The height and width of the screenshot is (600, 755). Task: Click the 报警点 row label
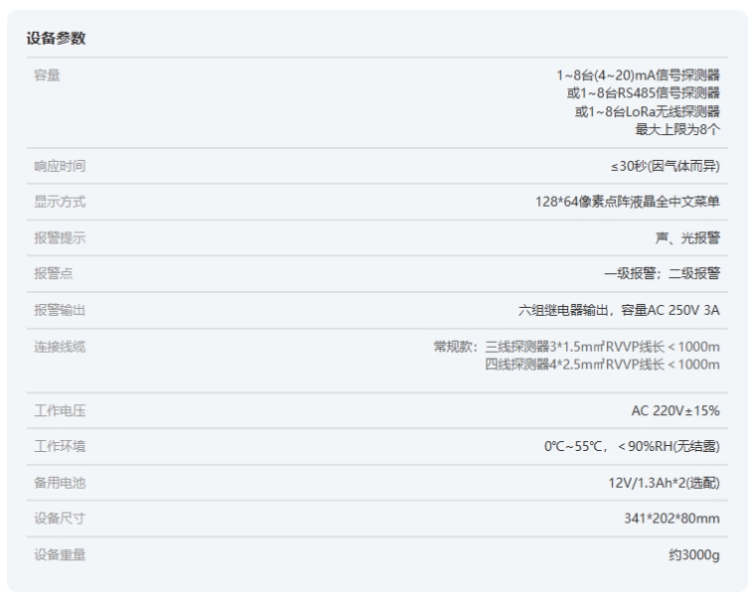tap(54, 274)
